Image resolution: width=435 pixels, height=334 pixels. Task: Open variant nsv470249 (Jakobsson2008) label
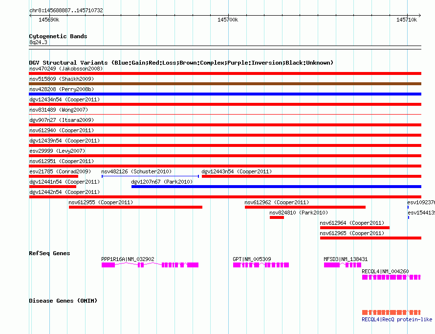pyautogui.click(x=66, y=69)
